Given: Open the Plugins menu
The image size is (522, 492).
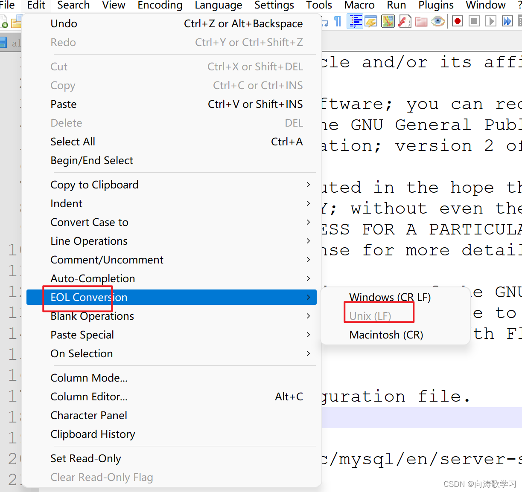Looking at the screenshot, I should [x=436, y=5].
